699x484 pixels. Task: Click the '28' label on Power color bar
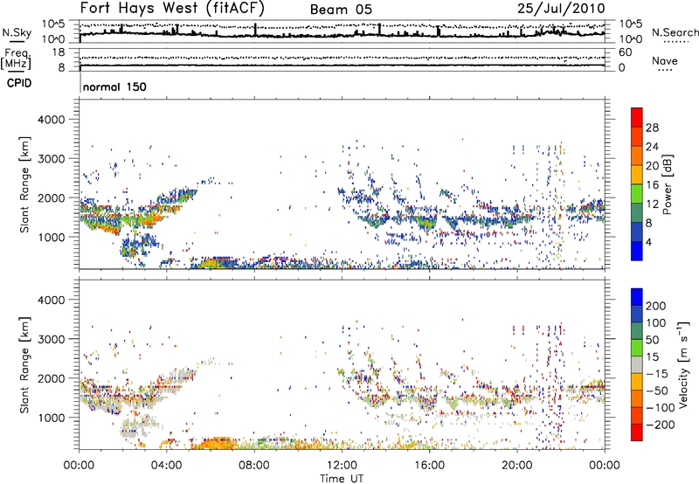pos(652,128)
